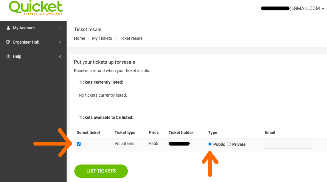
Task: Go to My Tickets breadcrumb link
Action: (x=102, y=38)
